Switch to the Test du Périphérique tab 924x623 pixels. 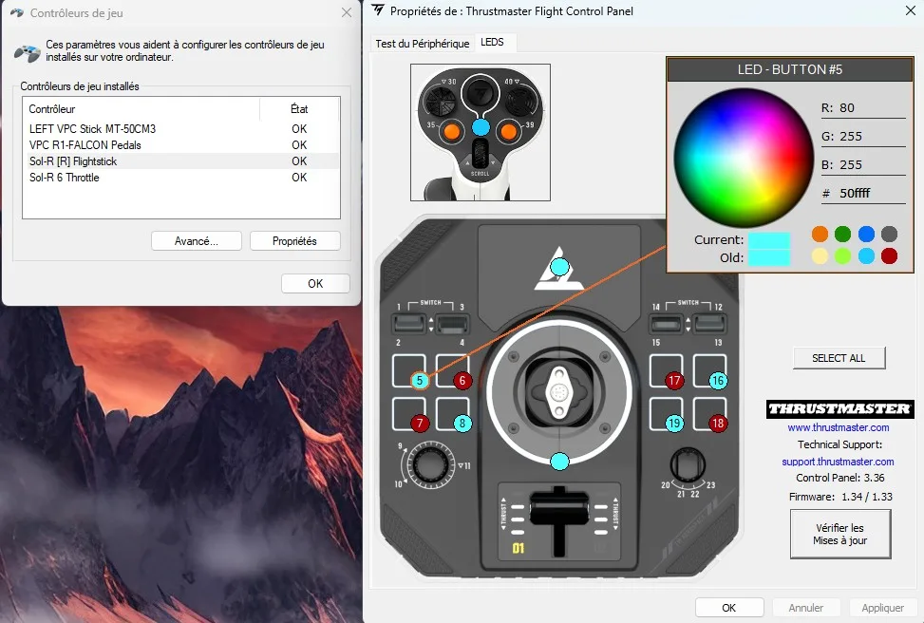(422, 44)
